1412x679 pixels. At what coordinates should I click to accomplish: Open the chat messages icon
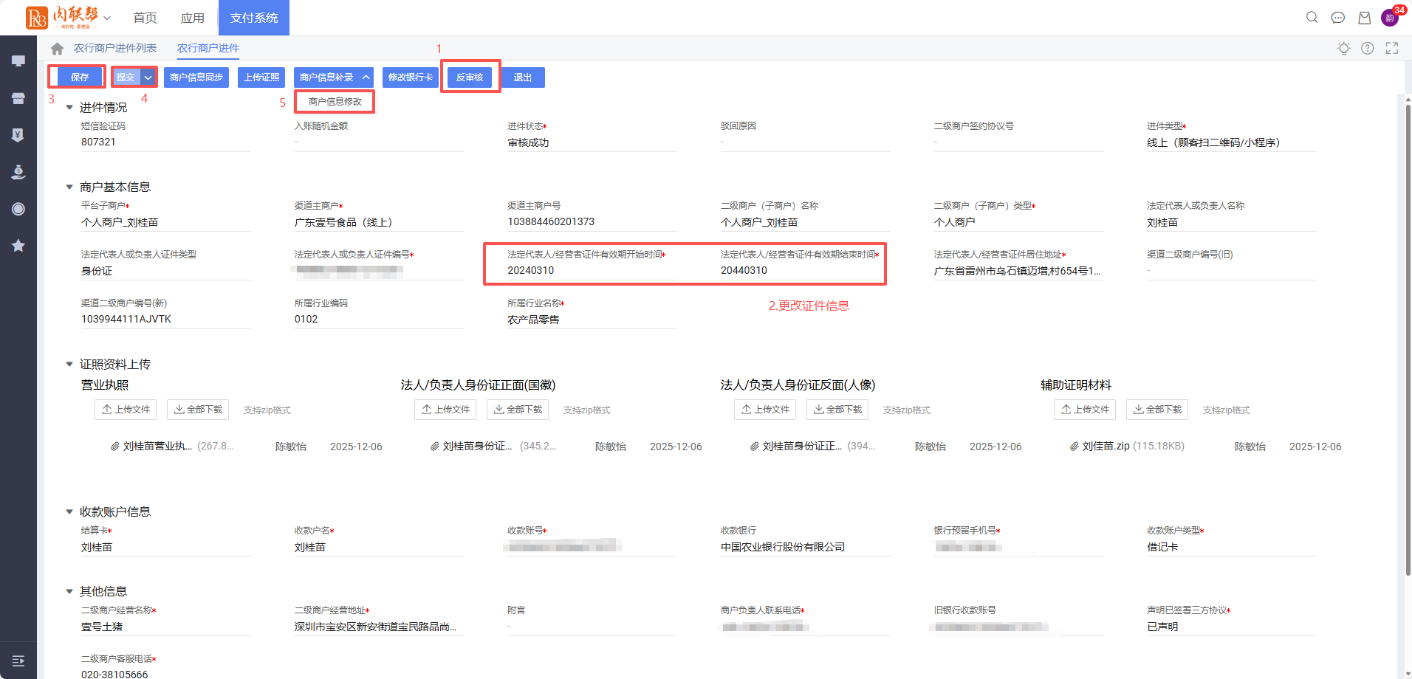click(1337, 18)
